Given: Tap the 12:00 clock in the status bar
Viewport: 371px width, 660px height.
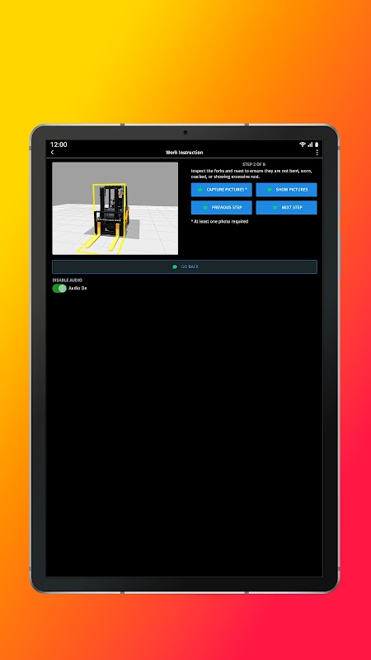Looking at the screenshot, I should click(59, 144).
